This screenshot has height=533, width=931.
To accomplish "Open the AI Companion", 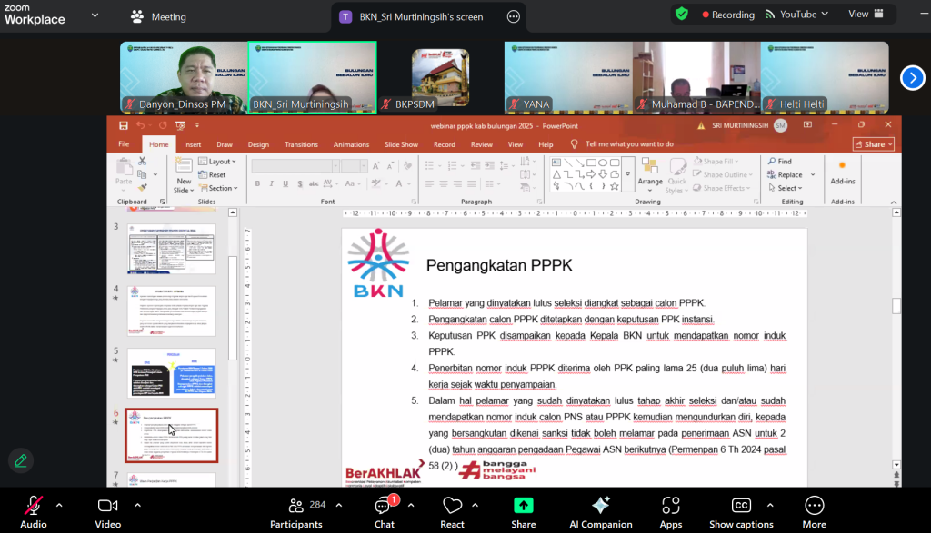I will tap(600, 507).
